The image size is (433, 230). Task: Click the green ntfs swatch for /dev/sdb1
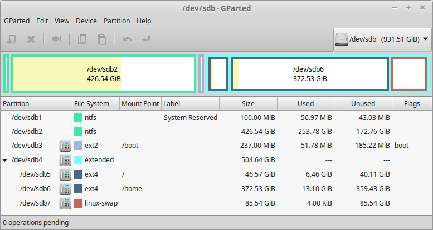tap(78, 117)
